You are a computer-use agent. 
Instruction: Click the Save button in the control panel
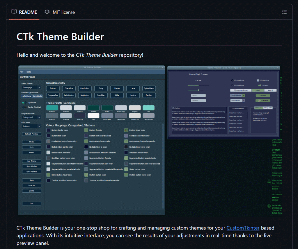coord(31,180)
